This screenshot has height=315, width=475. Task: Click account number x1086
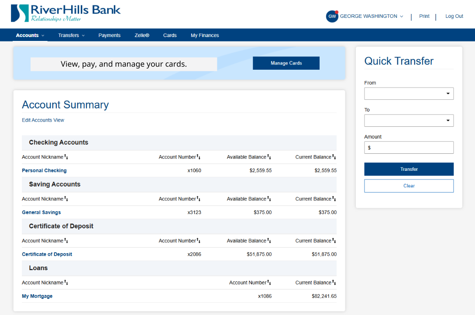click(x=265, y=296)
